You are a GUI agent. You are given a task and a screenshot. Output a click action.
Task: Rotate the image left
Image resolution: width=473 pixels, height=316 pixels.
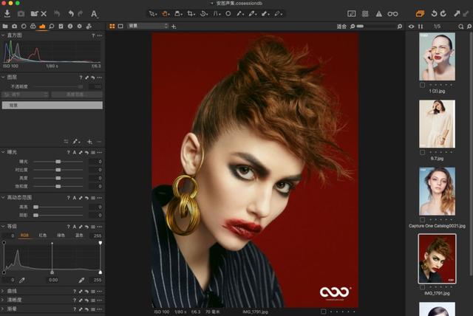(434, 13)
